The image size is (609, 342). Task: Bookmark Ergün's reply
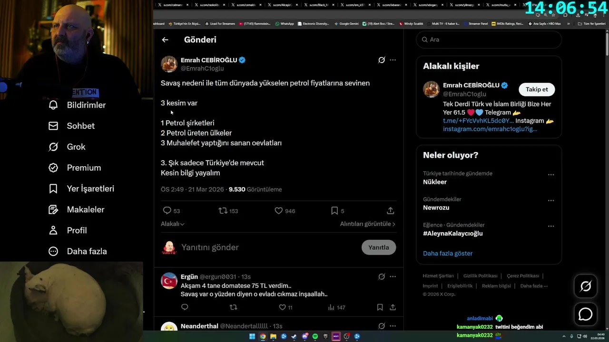380,307
